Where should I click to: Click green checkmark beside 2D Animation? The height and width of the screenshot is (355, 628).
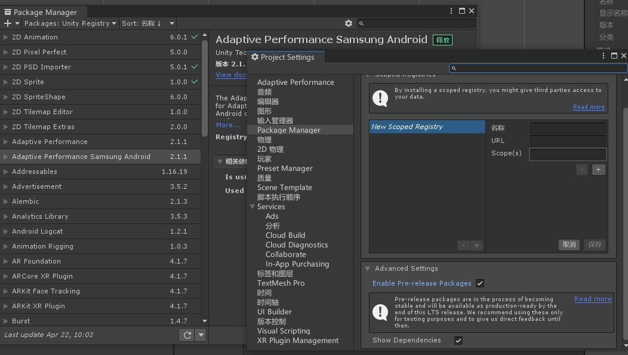point(195,37)
